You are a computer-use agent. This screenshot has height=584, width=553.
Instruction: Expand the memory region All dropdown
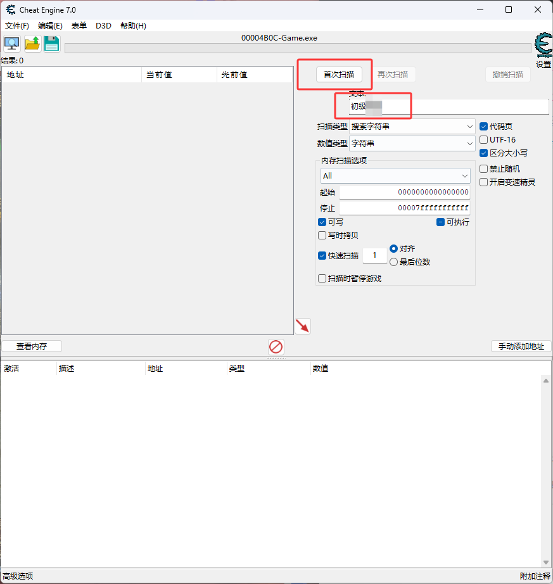395,176
